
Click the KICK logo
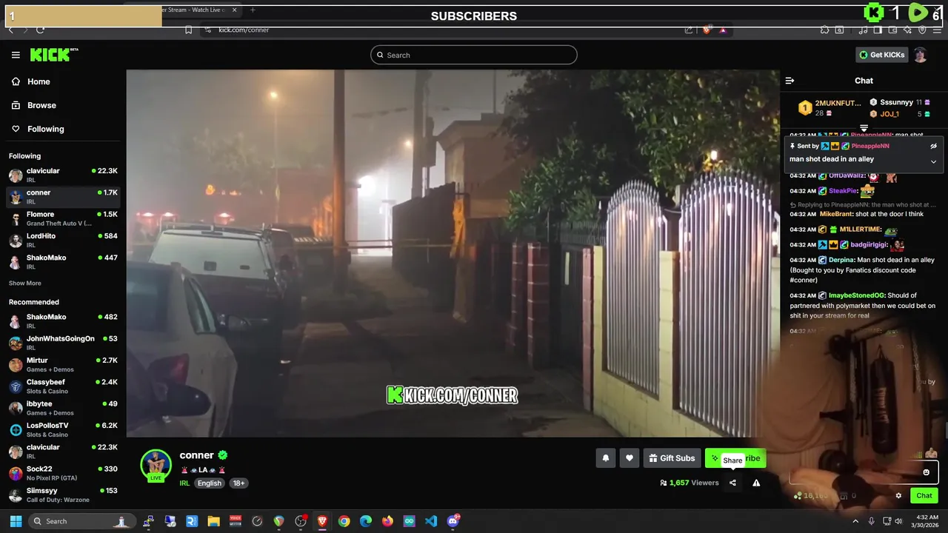53,55
